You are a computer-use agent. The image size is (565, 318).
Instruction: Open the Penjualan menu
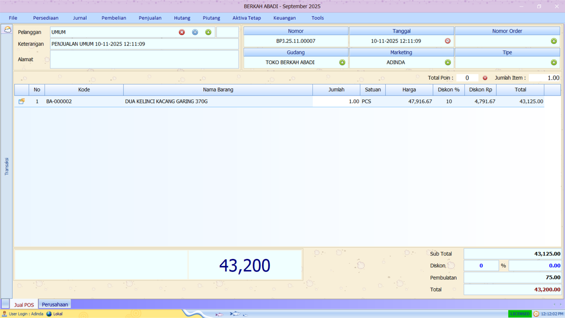(150, 18)
